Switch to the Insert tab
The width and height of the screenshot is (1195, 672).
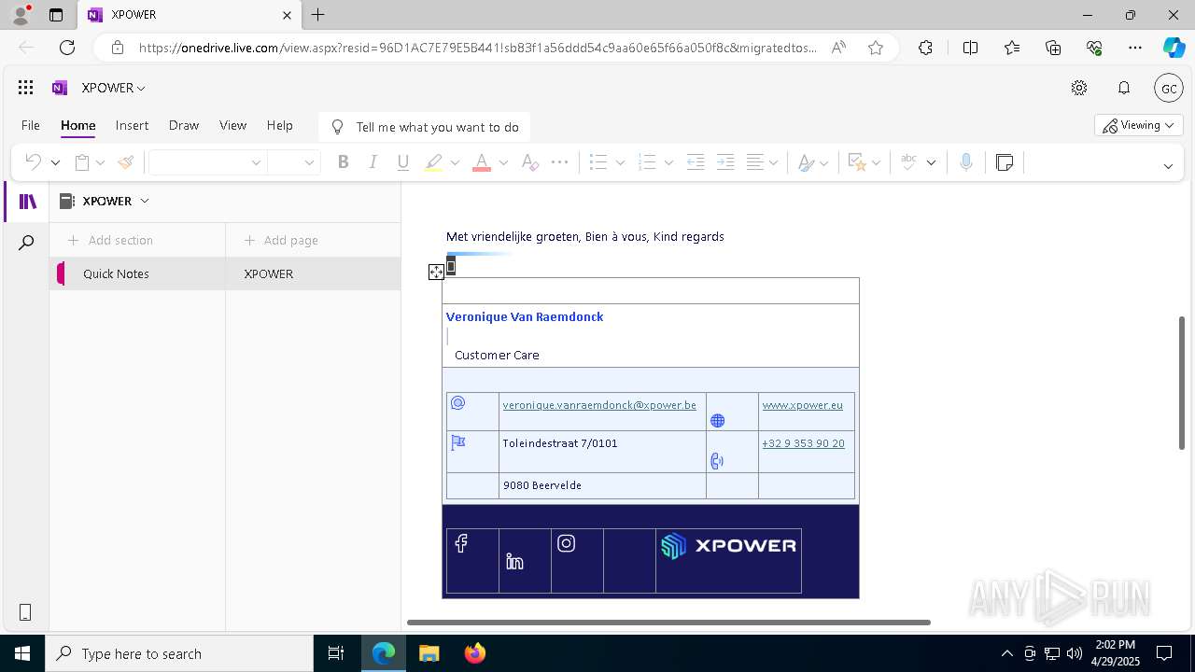coord(132,125)
